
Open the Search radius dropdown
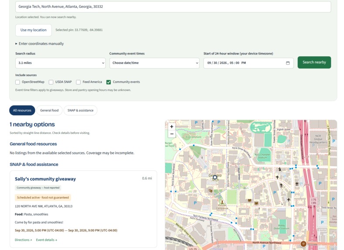(60, 63)
